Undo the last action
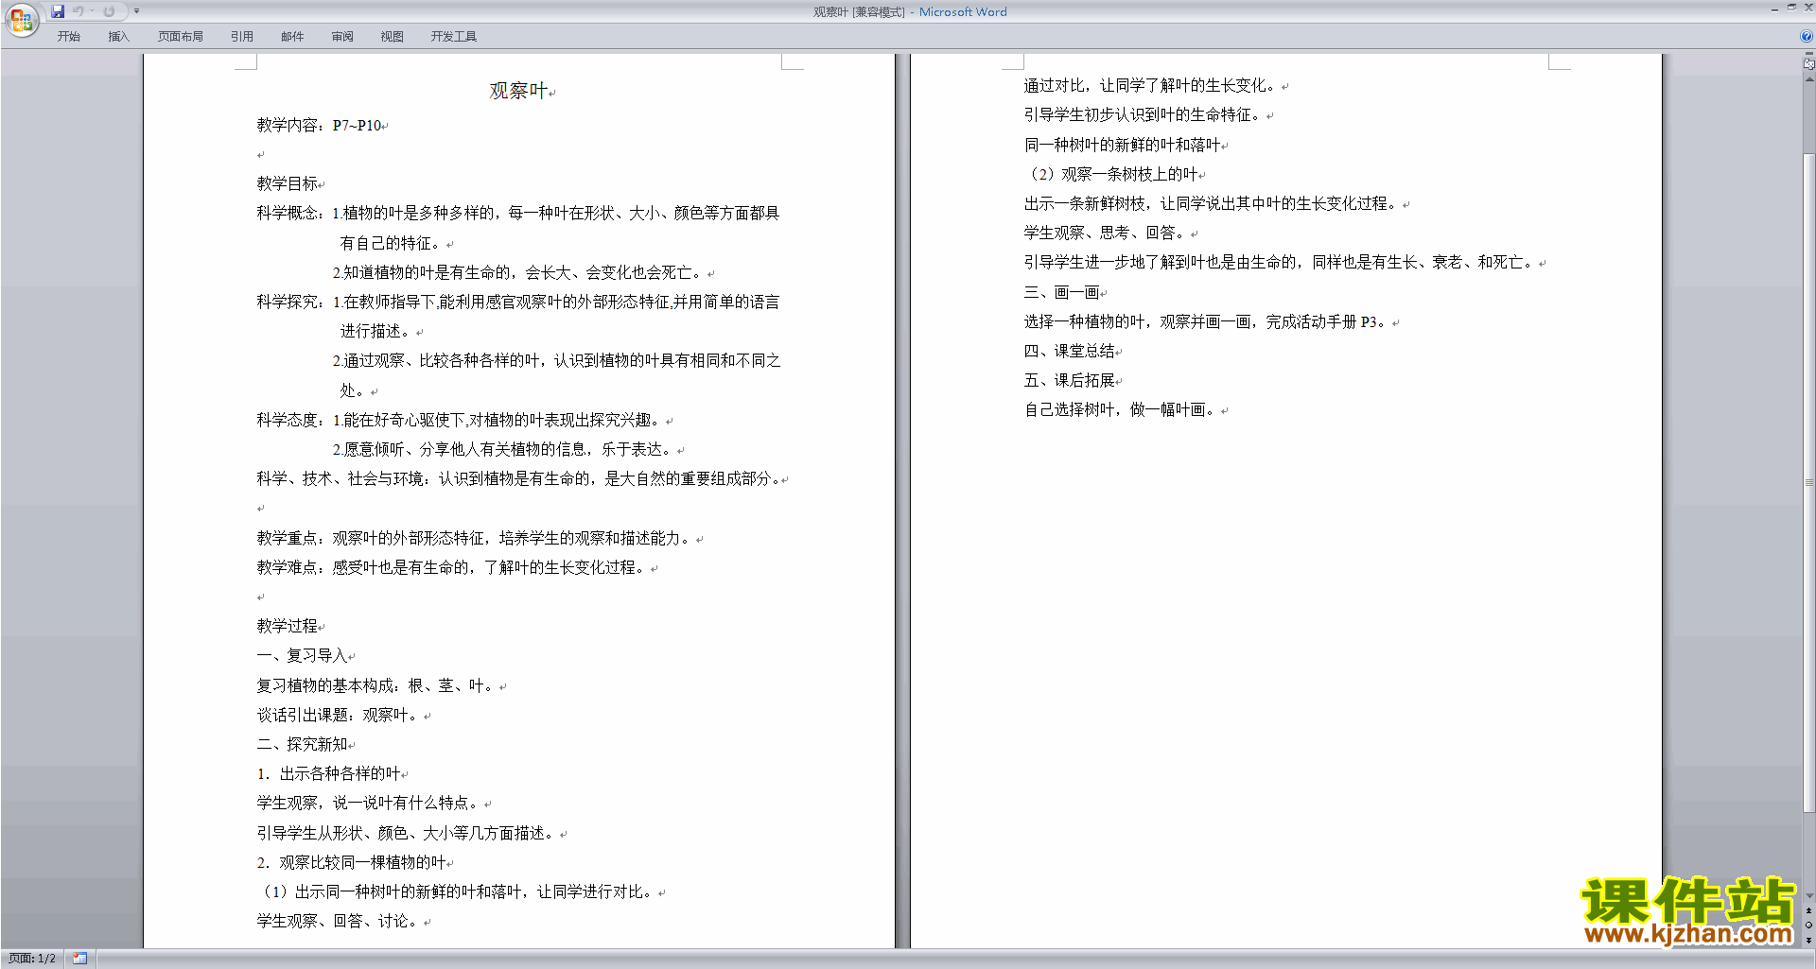This screenshot has height=969, width=1816. coord(79,11)
